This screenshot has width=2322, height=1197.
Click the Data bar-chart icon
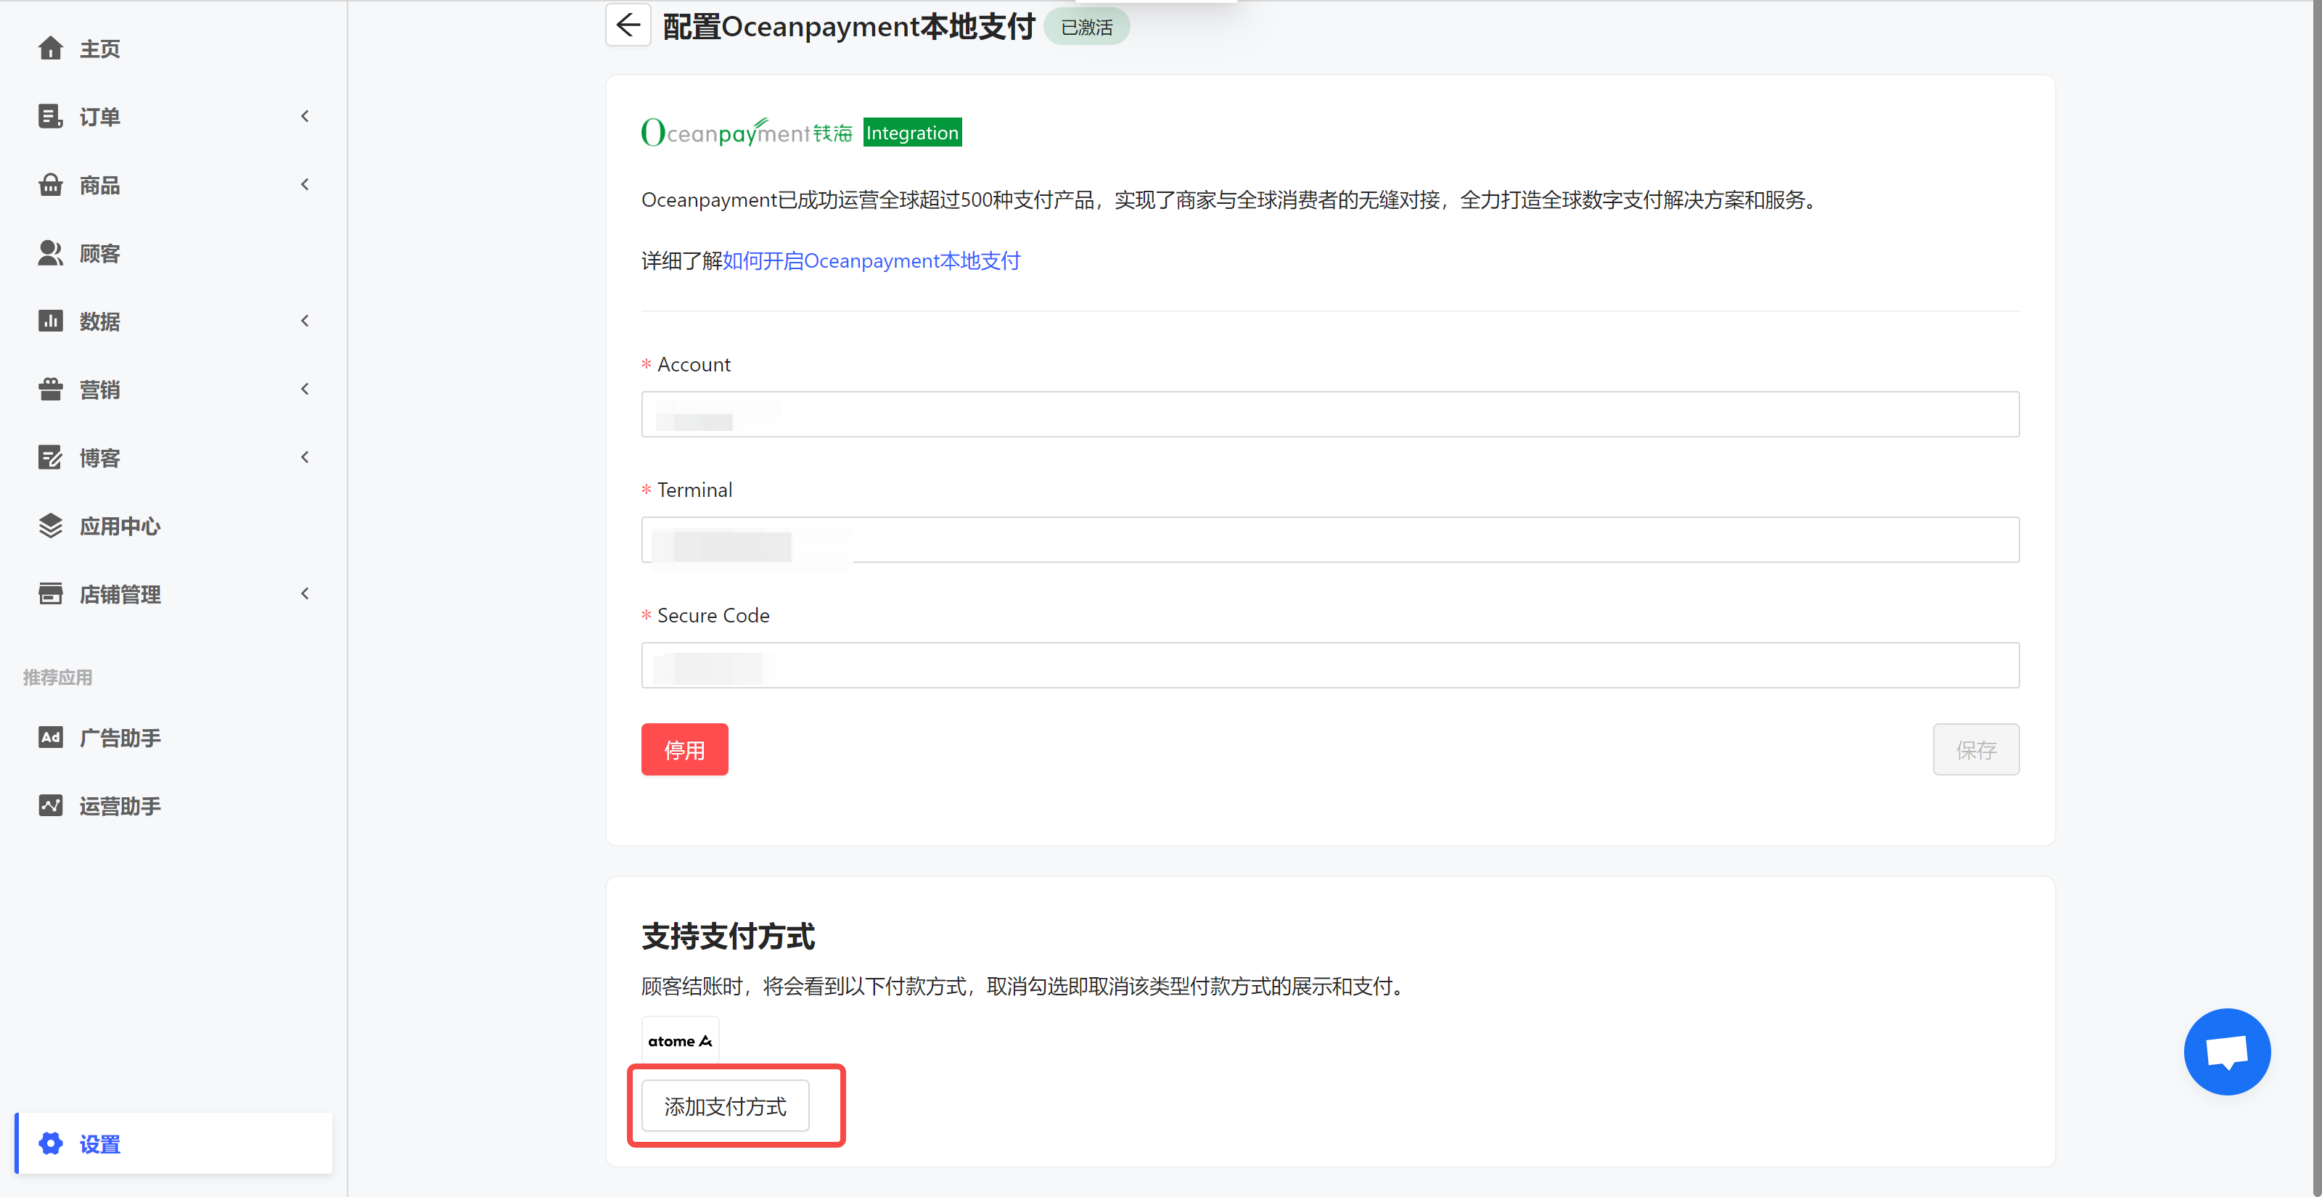[x=51, y=321]
